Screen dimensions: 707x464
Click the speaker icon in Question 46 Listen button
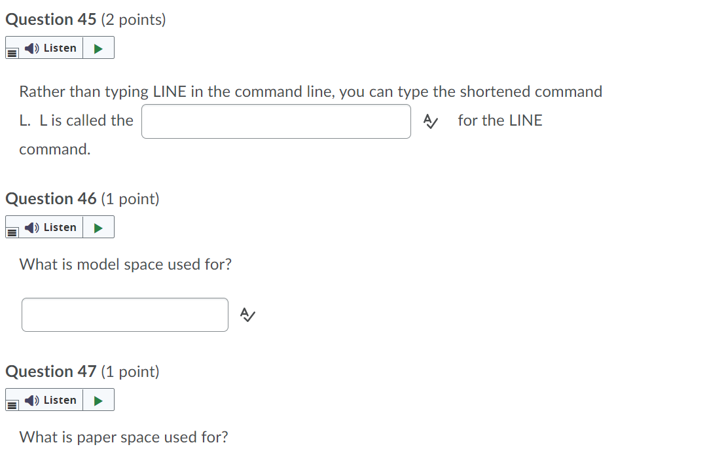32,227
